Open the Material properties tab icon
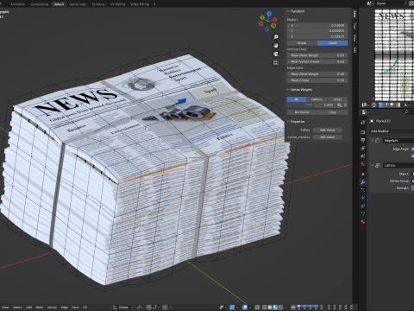 (x=363, y=221)
